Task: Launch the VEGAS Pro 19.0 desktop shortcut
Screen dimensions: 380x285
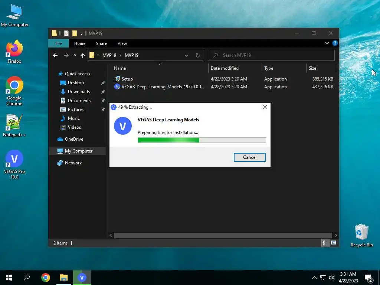Action: point(14,164)
